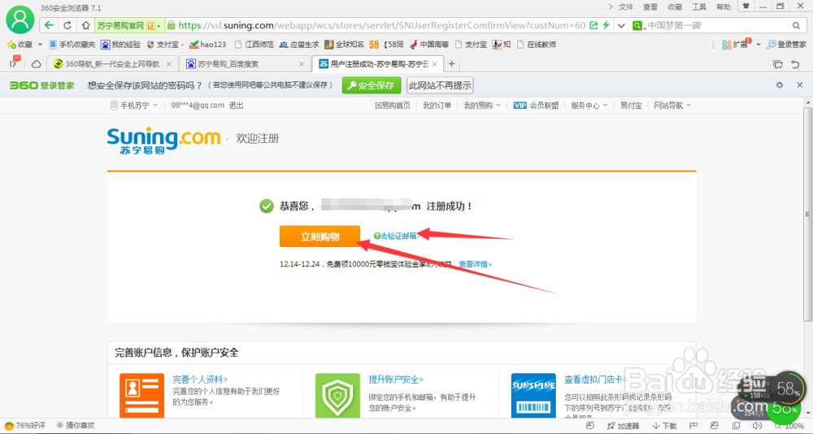The width and height of the screenshot is (813, 434).
Task: Open the 收藏 menu in title bar
Action: coord(675,7)
